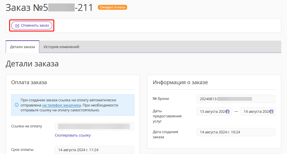This screenshot has width=287, height=154.
Task: Click the cancel icon inside Отменить заказ
Action: point(17,26)
